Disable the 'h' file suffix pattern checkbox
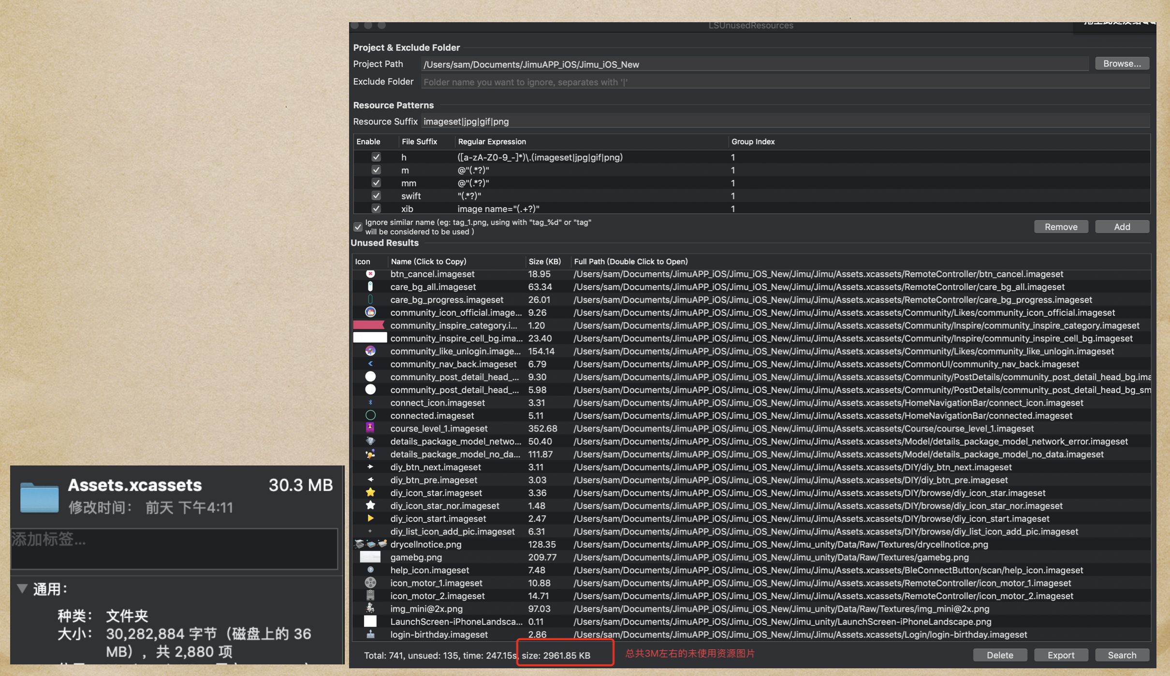 point(376,157)
